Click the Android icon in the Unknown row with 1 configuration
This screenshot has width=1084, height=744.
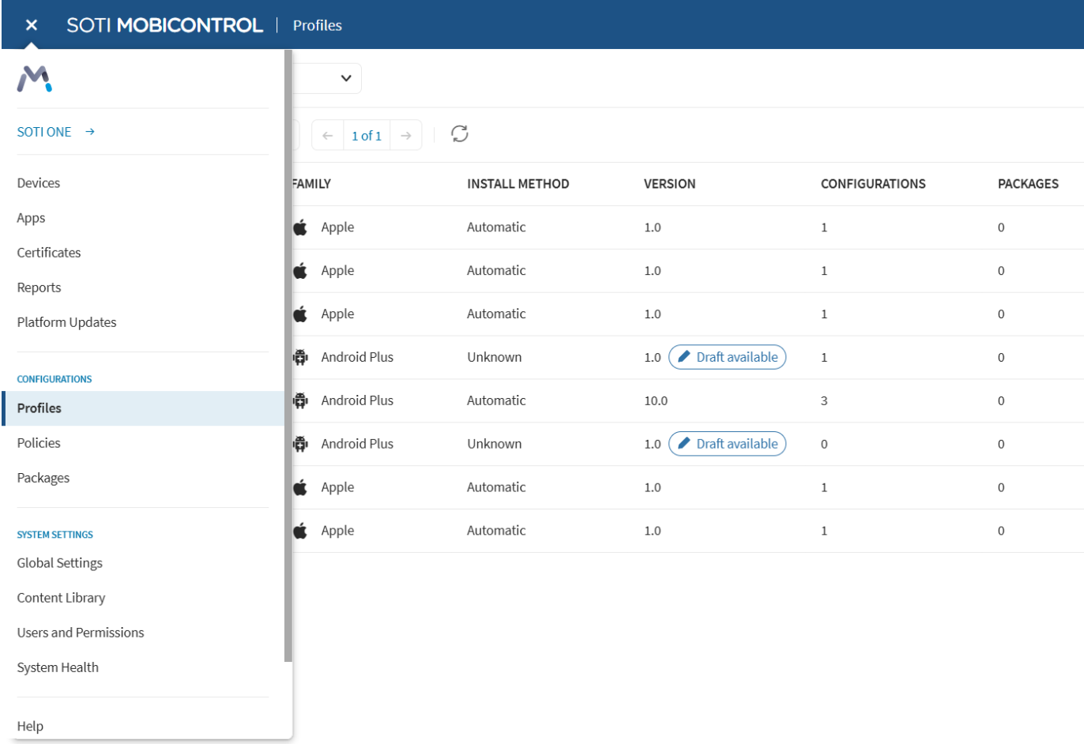point(300,357)
